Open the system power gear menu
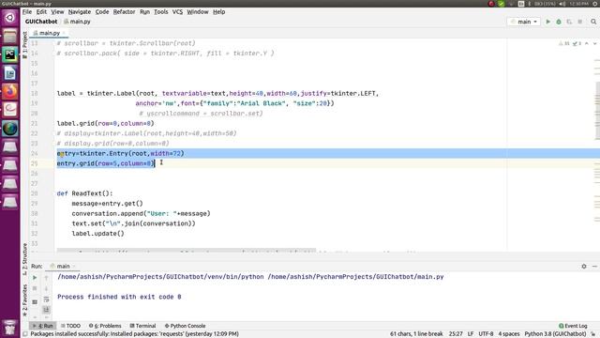 point(595,4)
